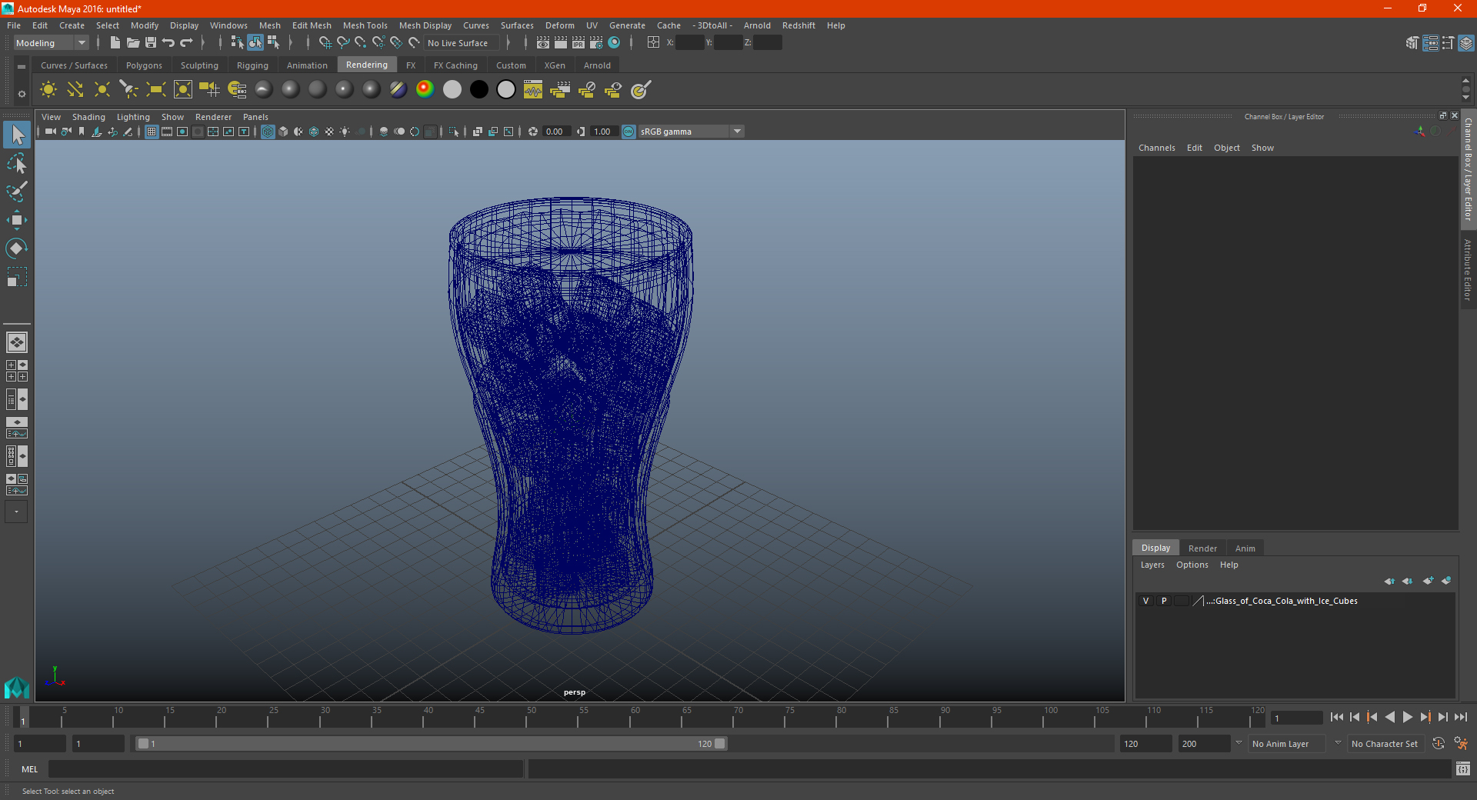Undo the last action
Screen dimensions: 1477x800
point(168,43)
